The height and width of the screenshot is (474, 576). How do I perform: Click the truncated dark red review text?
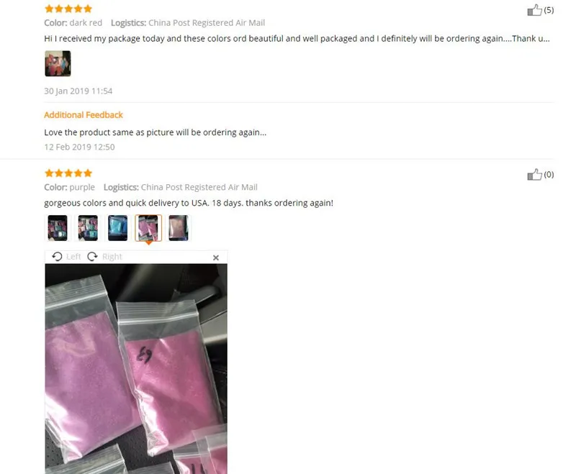[x=297, y=39]
